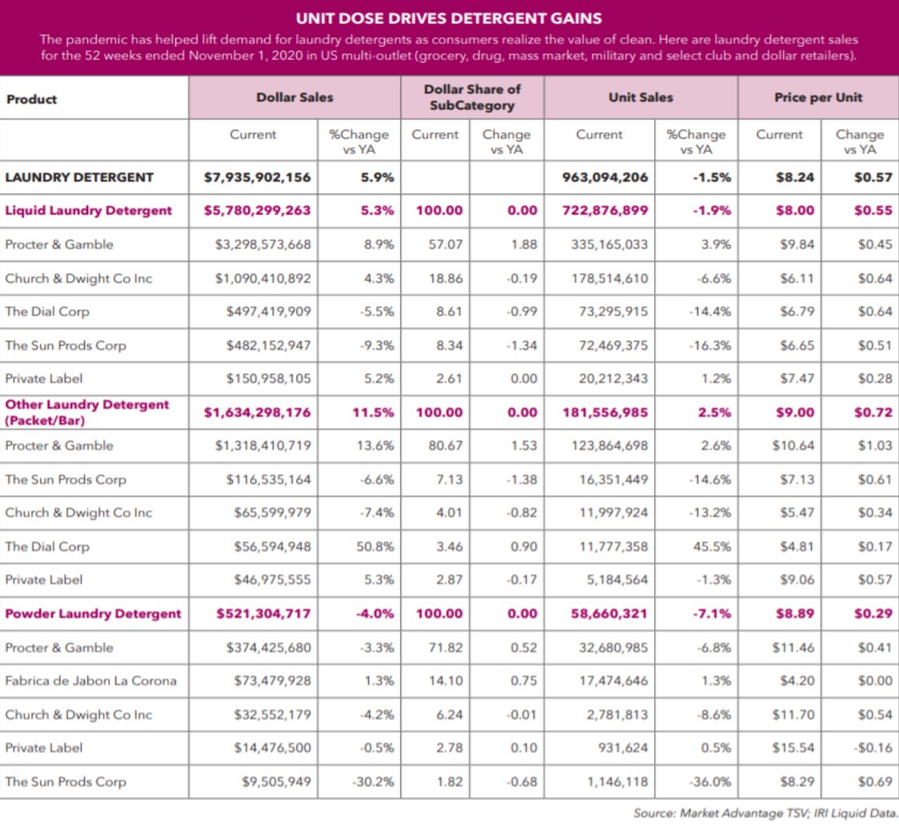Click the '71.82' dollar share cell
Viewport: 899px width, 824px height.
pyautogui.click(x=445, y=647)
